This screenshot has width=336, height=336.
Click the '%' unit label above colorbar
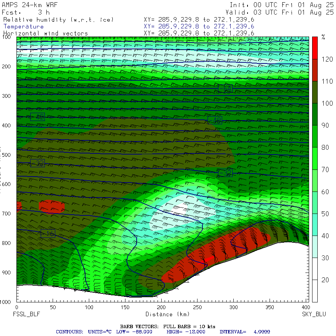pyautogui.click(x=323, y=37)
